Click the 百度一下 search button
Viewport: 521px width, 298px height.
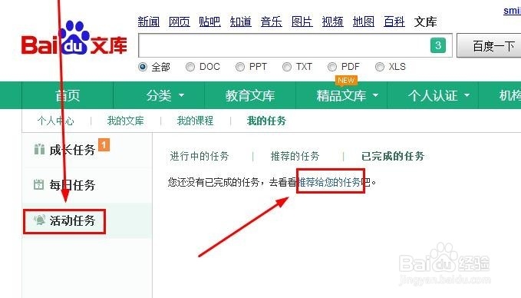click(490, 45)
